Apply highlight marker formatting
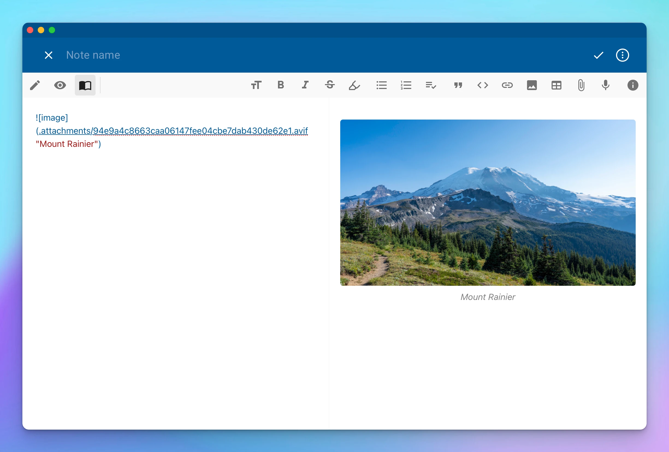The height and width of the screenshot is (452, 669). tap(354, 85)
